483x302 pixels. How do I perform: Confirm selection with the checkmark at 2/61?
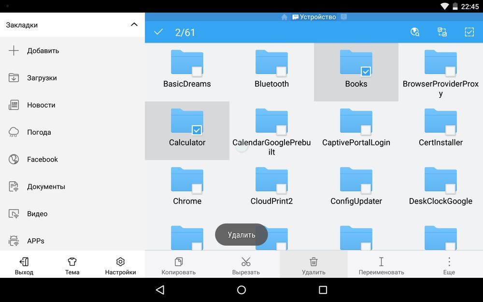(x=158, y=32)
